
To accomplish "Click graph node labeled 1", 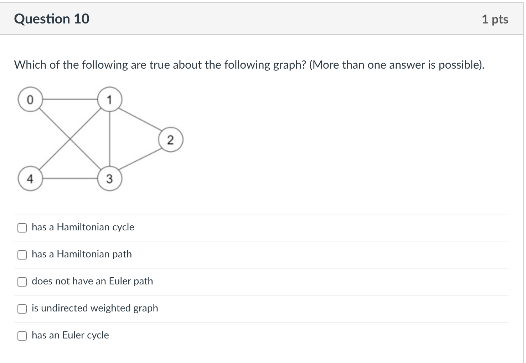I will (109, 100).
